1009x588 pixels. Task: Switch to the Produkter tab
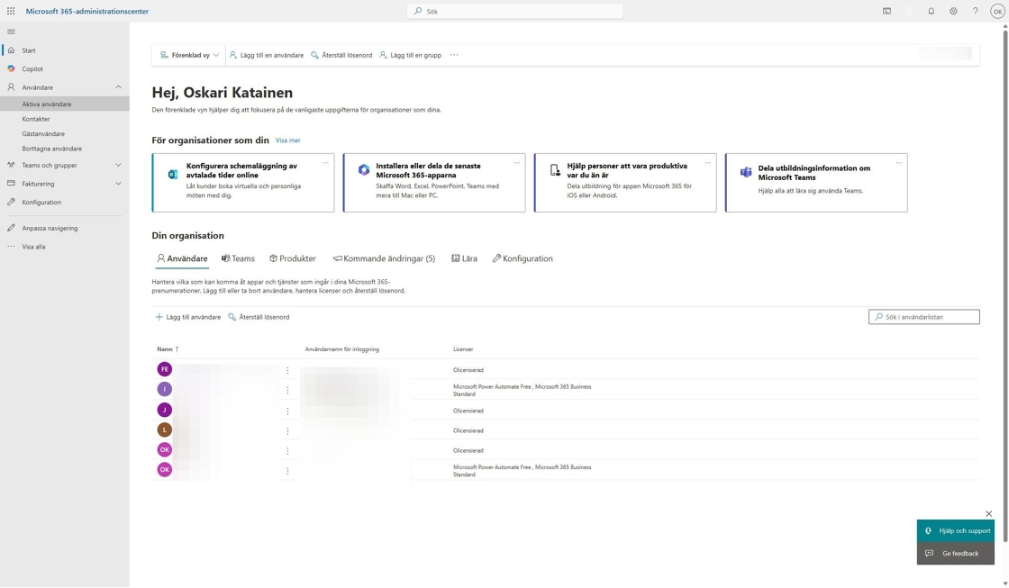coord(293,258)
